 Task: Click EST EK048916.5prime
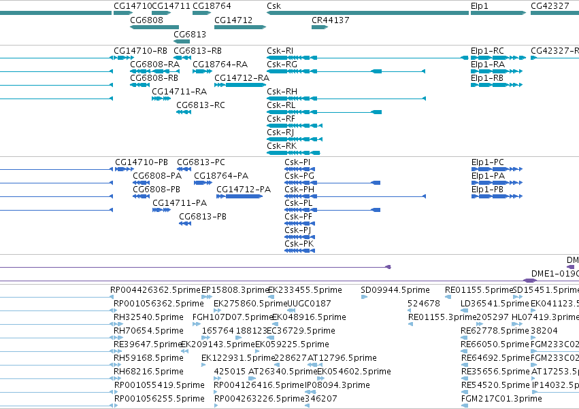[309, 317]
